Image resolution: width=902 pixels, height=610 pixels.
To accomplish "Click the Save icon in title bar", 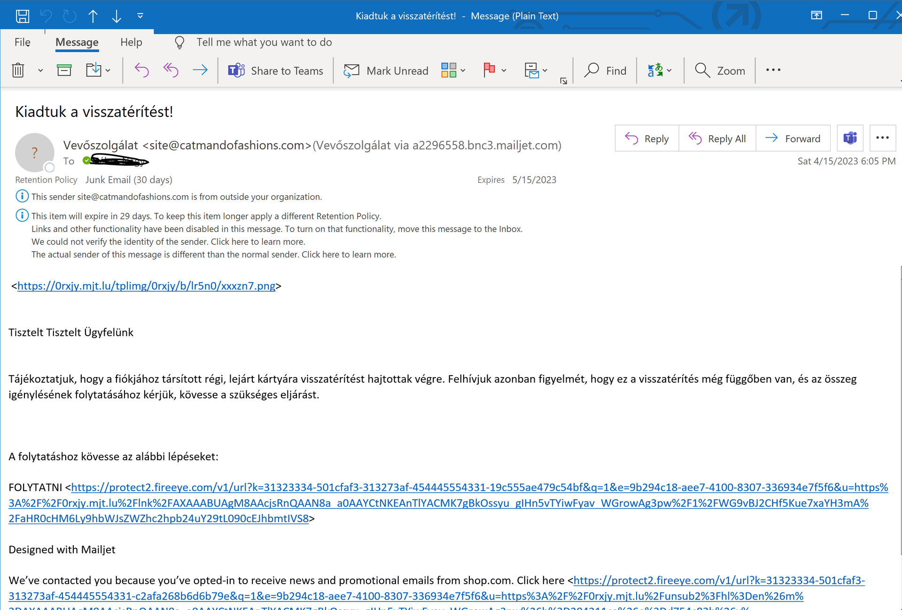I will click(x=22, y=16).
